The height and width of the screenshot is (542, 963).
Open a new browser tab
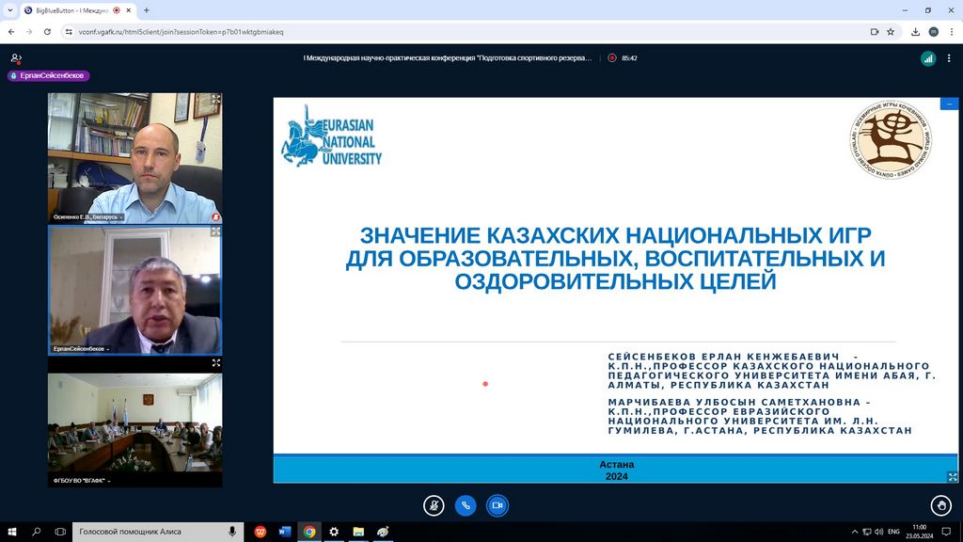[147, 10]
